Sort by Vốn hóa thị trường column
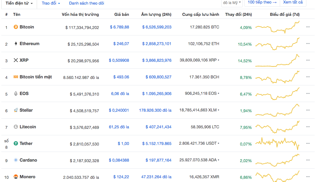This screenshot has height=182, width=316. (80, 14)
